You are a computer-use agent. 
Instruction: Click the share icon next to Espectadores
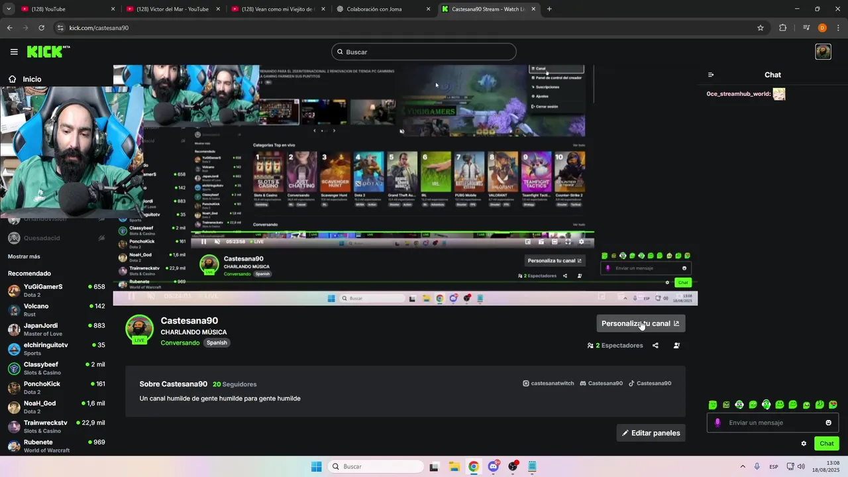(x=655, y=345)
